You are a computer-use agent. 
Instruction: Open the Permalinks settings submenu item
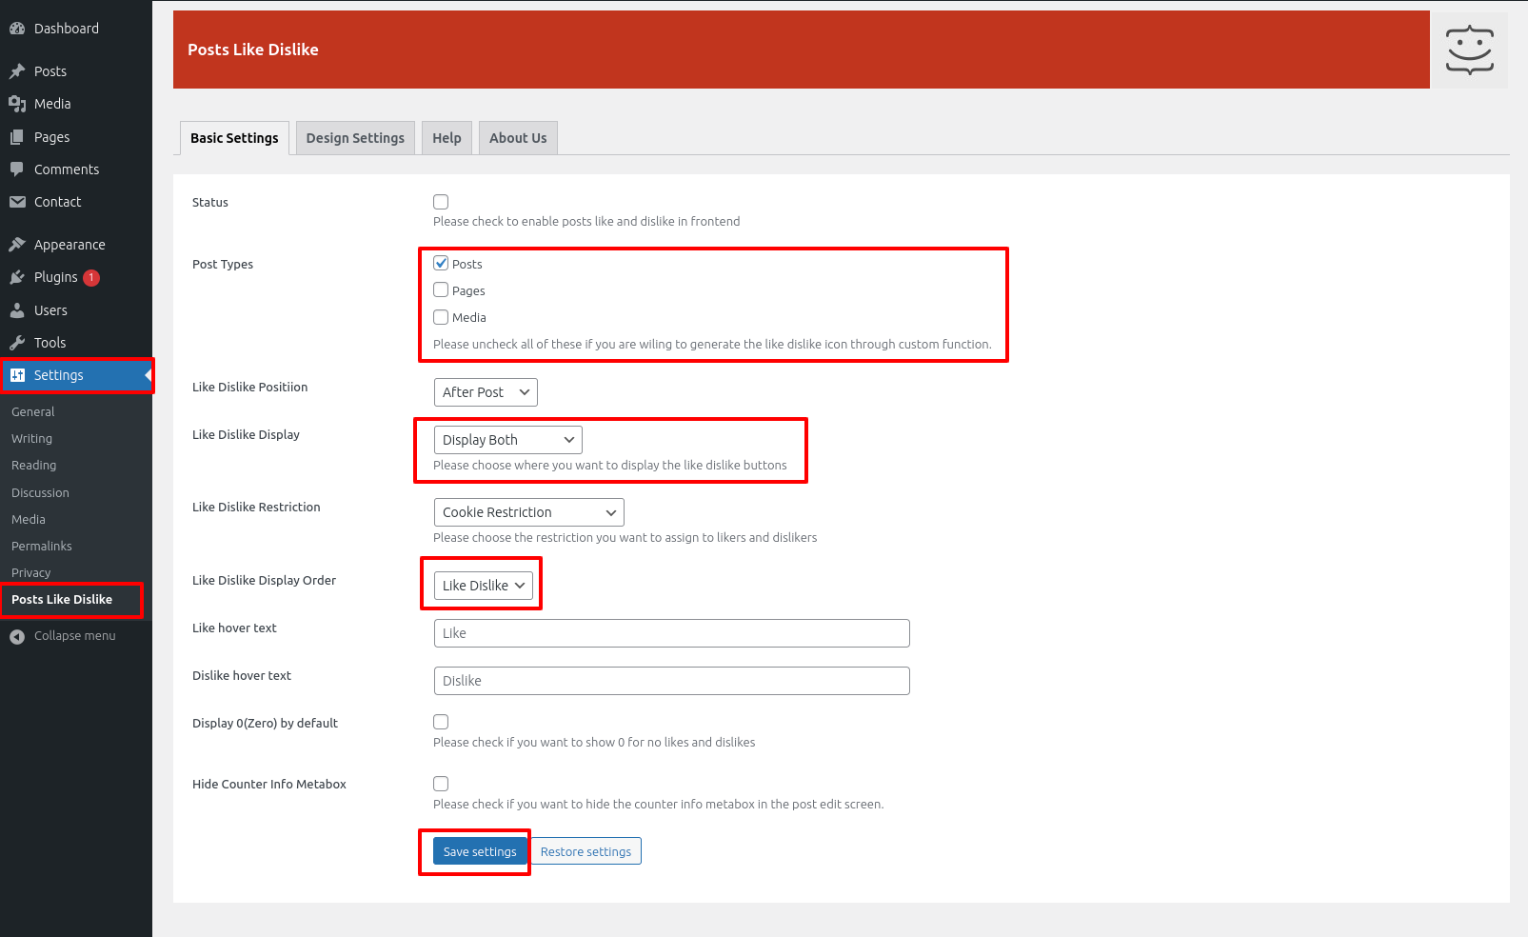pos(42,547)
